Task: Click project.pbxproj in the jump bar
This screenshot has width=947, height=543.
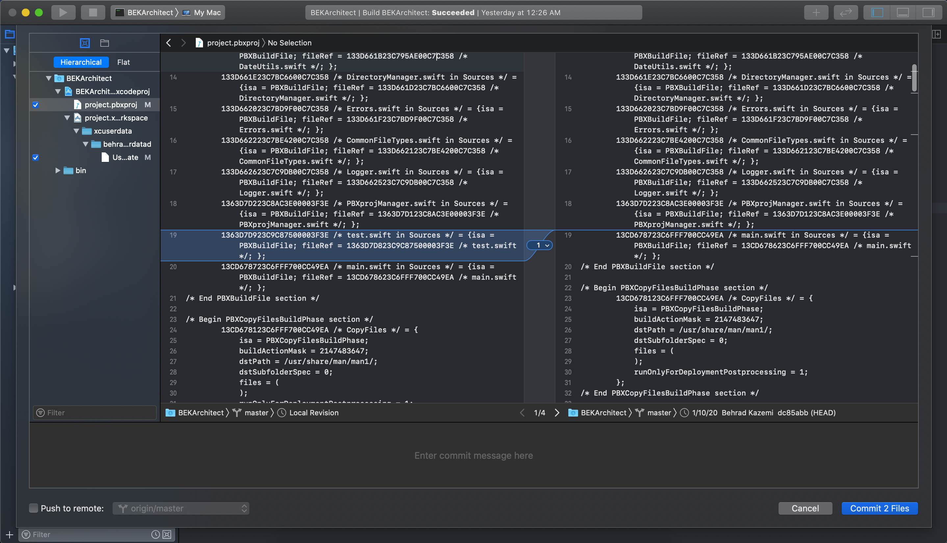Action: point(227,43)
